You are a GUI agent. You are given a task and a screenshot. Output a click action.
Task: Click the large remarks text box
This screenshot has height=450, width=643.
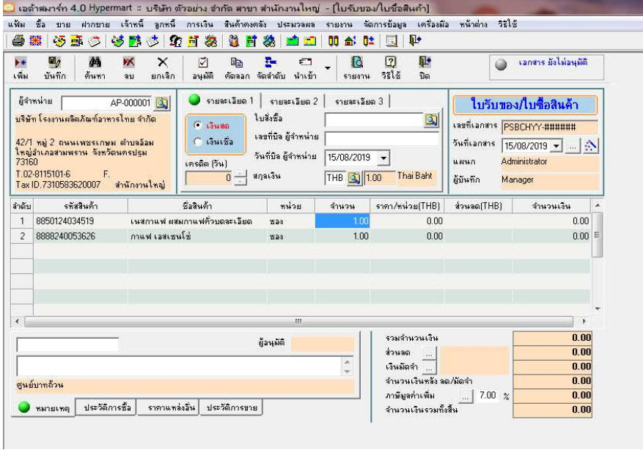tap(179, 366)
